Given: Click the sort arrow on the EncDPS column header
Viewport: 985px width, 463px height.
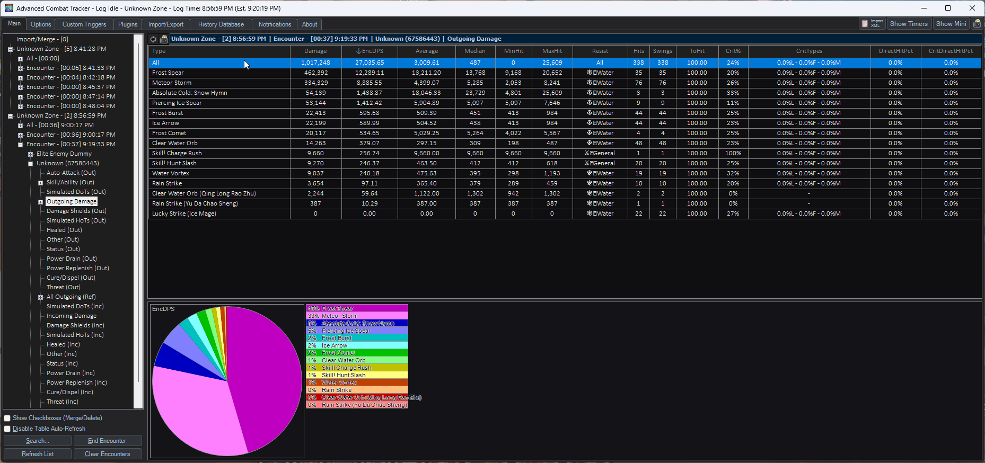Looking at the screenshot, I should click(358, 51).
